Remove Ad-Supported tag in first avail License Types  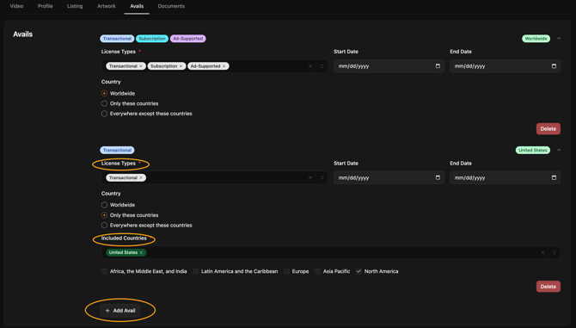(224, 66)
